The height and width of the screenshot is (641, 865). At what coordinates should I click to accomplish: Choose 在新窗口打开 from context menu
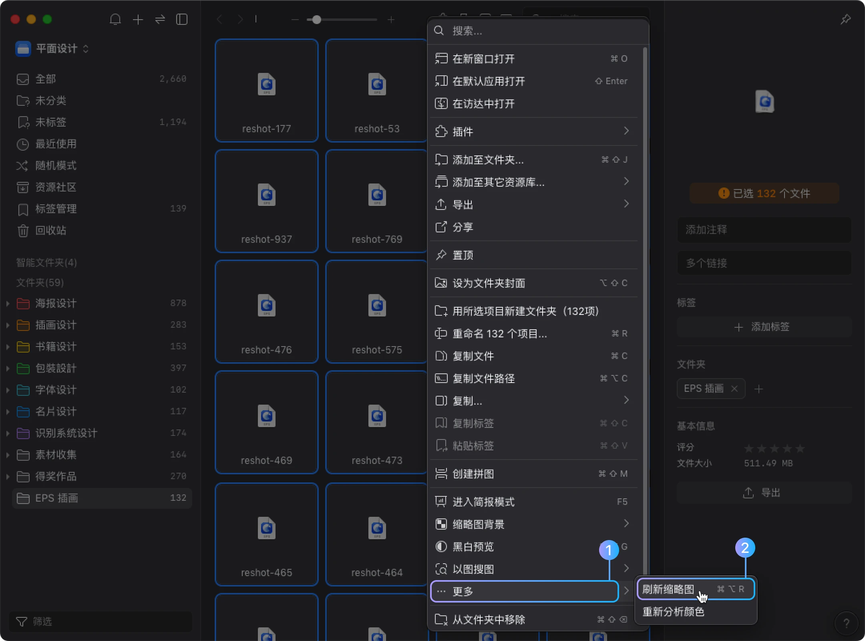(534, 59)
